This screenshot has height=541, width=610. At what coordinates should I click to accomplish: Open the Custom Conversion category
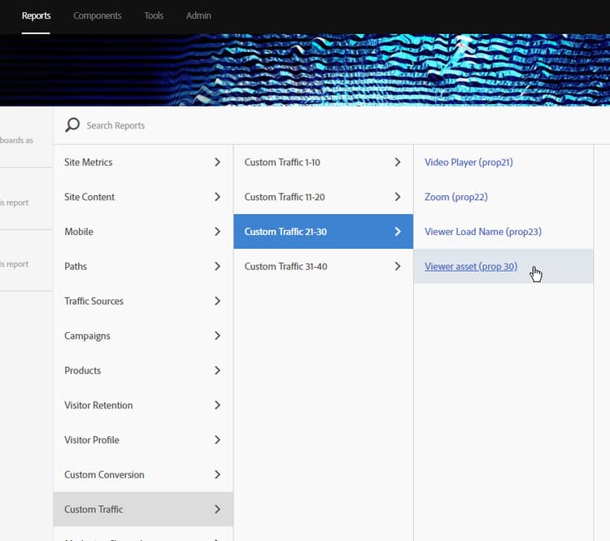coord(143,474)
